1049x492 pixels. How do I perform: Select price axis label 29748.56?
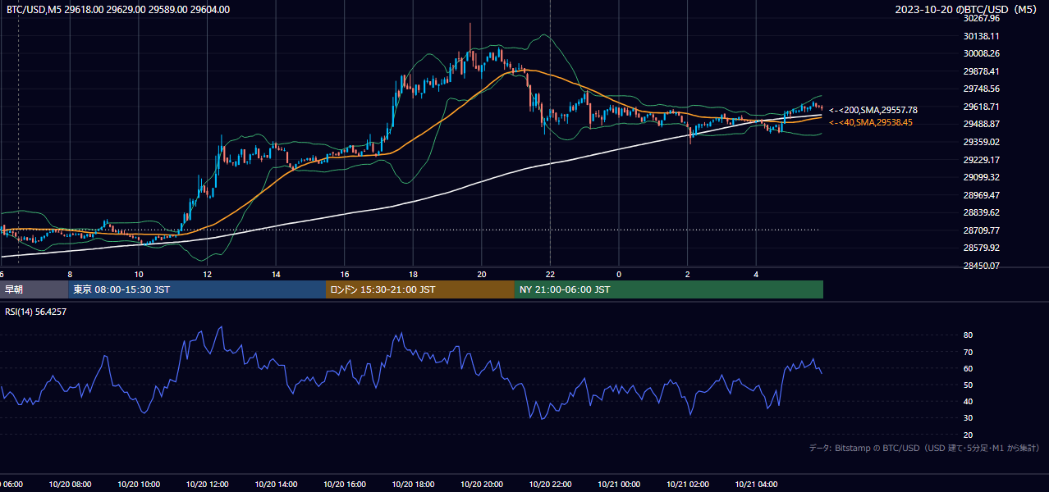981,89
